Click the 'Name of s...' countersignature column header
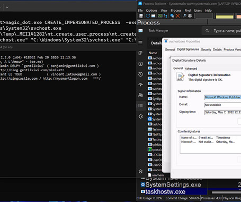The image size is (241, 202). [189, 138]
